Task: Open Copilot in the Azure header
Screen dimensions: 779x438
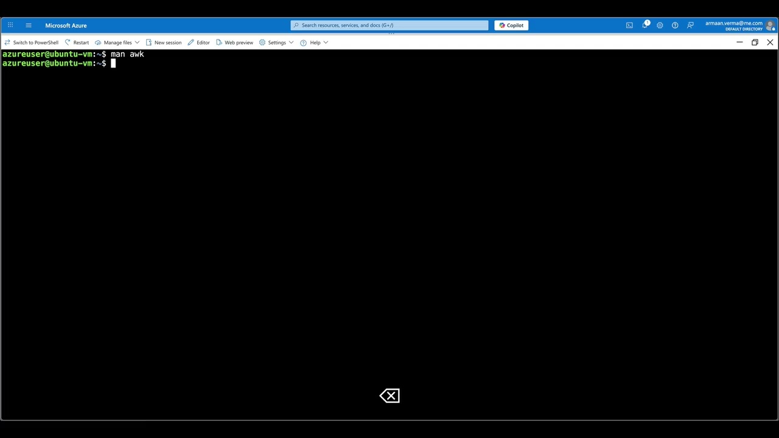Action: pos(511,25)
